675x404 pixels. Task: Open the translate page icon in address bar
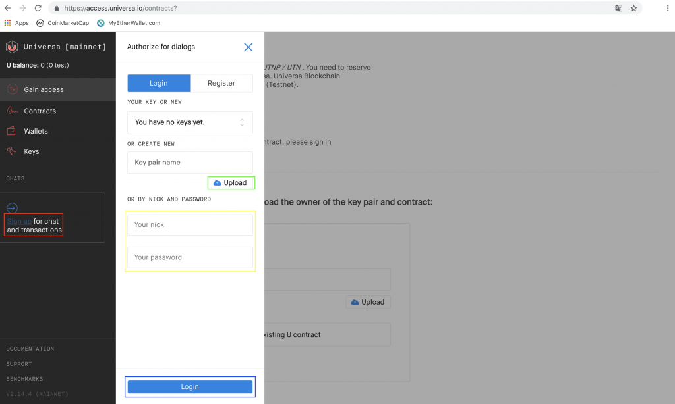coord(618,8)
